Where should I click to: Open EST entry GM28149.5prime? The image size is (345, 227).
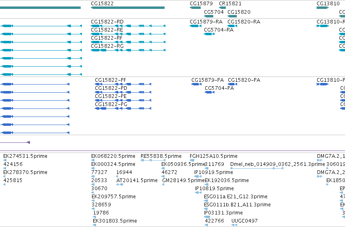coord(184,180)
